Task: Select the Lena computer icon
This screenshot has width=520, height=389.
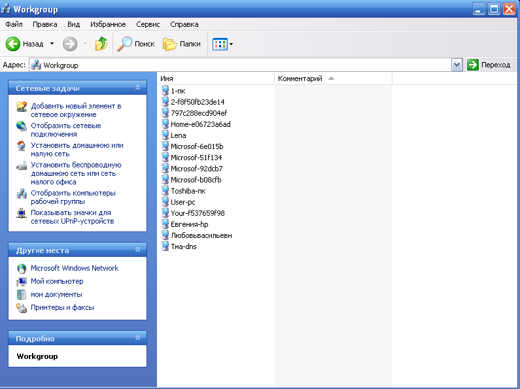Action: point(165,135)
